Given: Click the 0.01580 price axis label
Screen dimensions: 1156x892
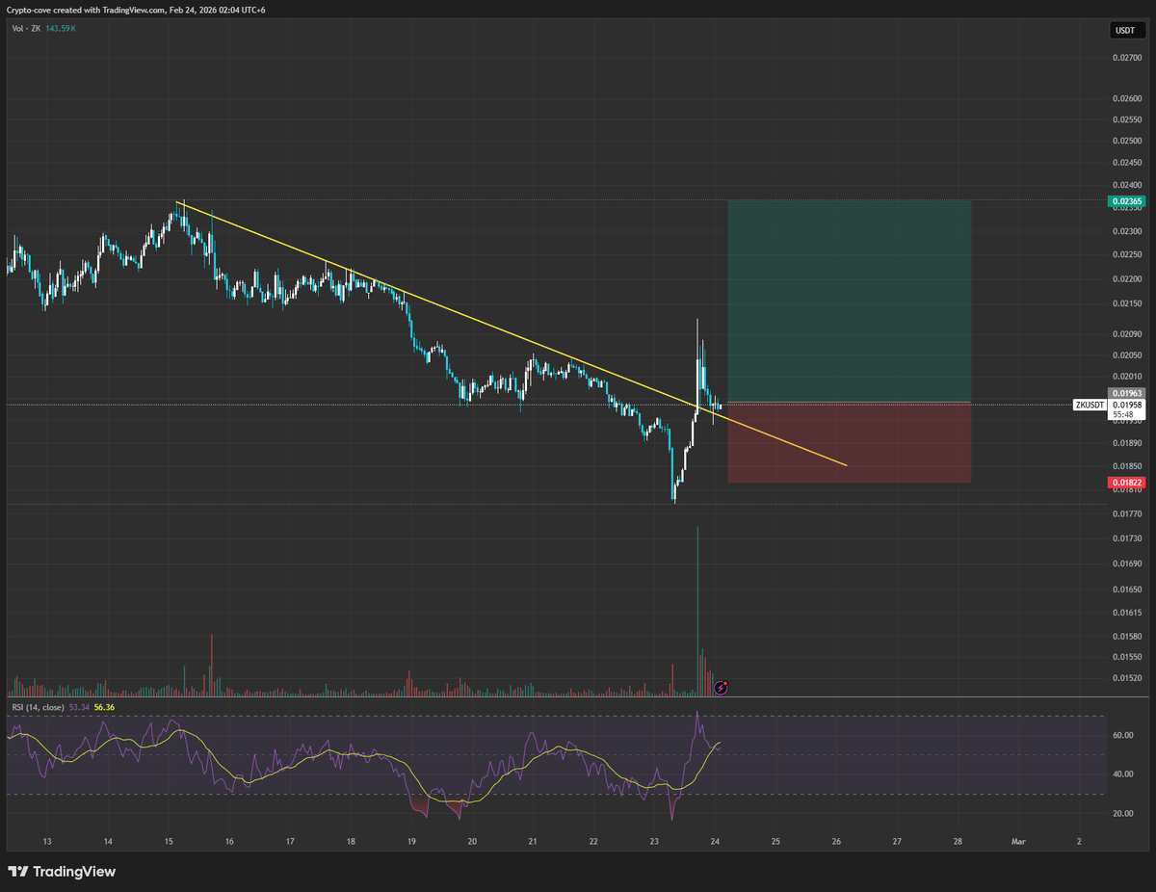Looking at the screenshot, I should coord(1125,636).
